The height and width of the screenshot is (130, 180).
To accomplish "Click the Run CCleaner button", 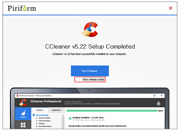I will [x=90, y=71].
